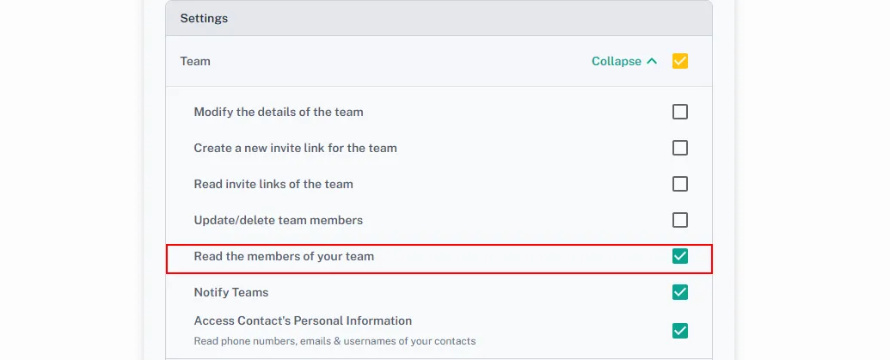Click the chevron-up icon beside Collapse
Image resolution: width=890 pixels, height=360 pixels.
[x=652, y=61]
